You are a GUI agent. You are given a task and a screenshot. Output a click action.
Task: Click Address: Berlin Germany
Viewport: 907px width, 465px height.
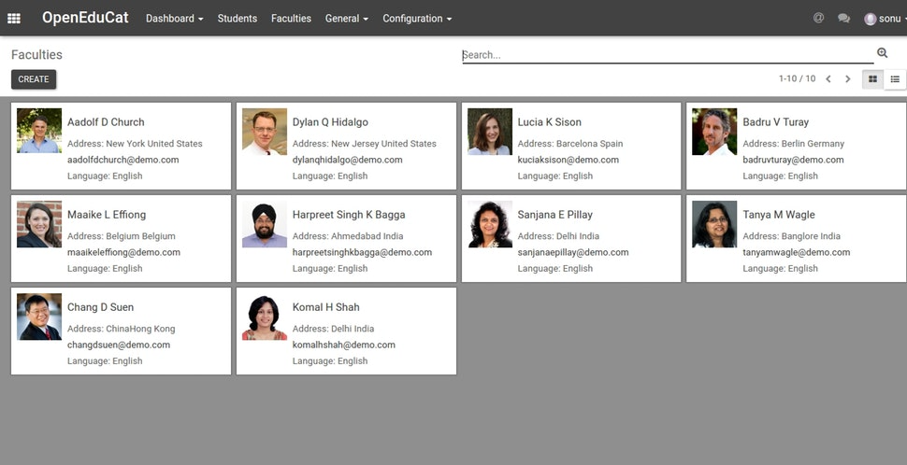tap(794, 144)
